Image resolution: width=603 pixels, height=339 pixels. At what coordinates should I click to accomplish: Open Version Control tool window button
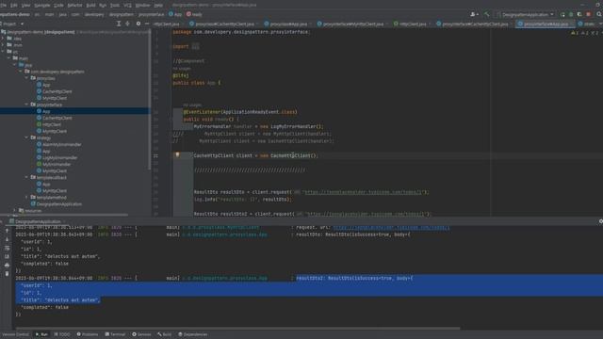click(x=15, y=334)
